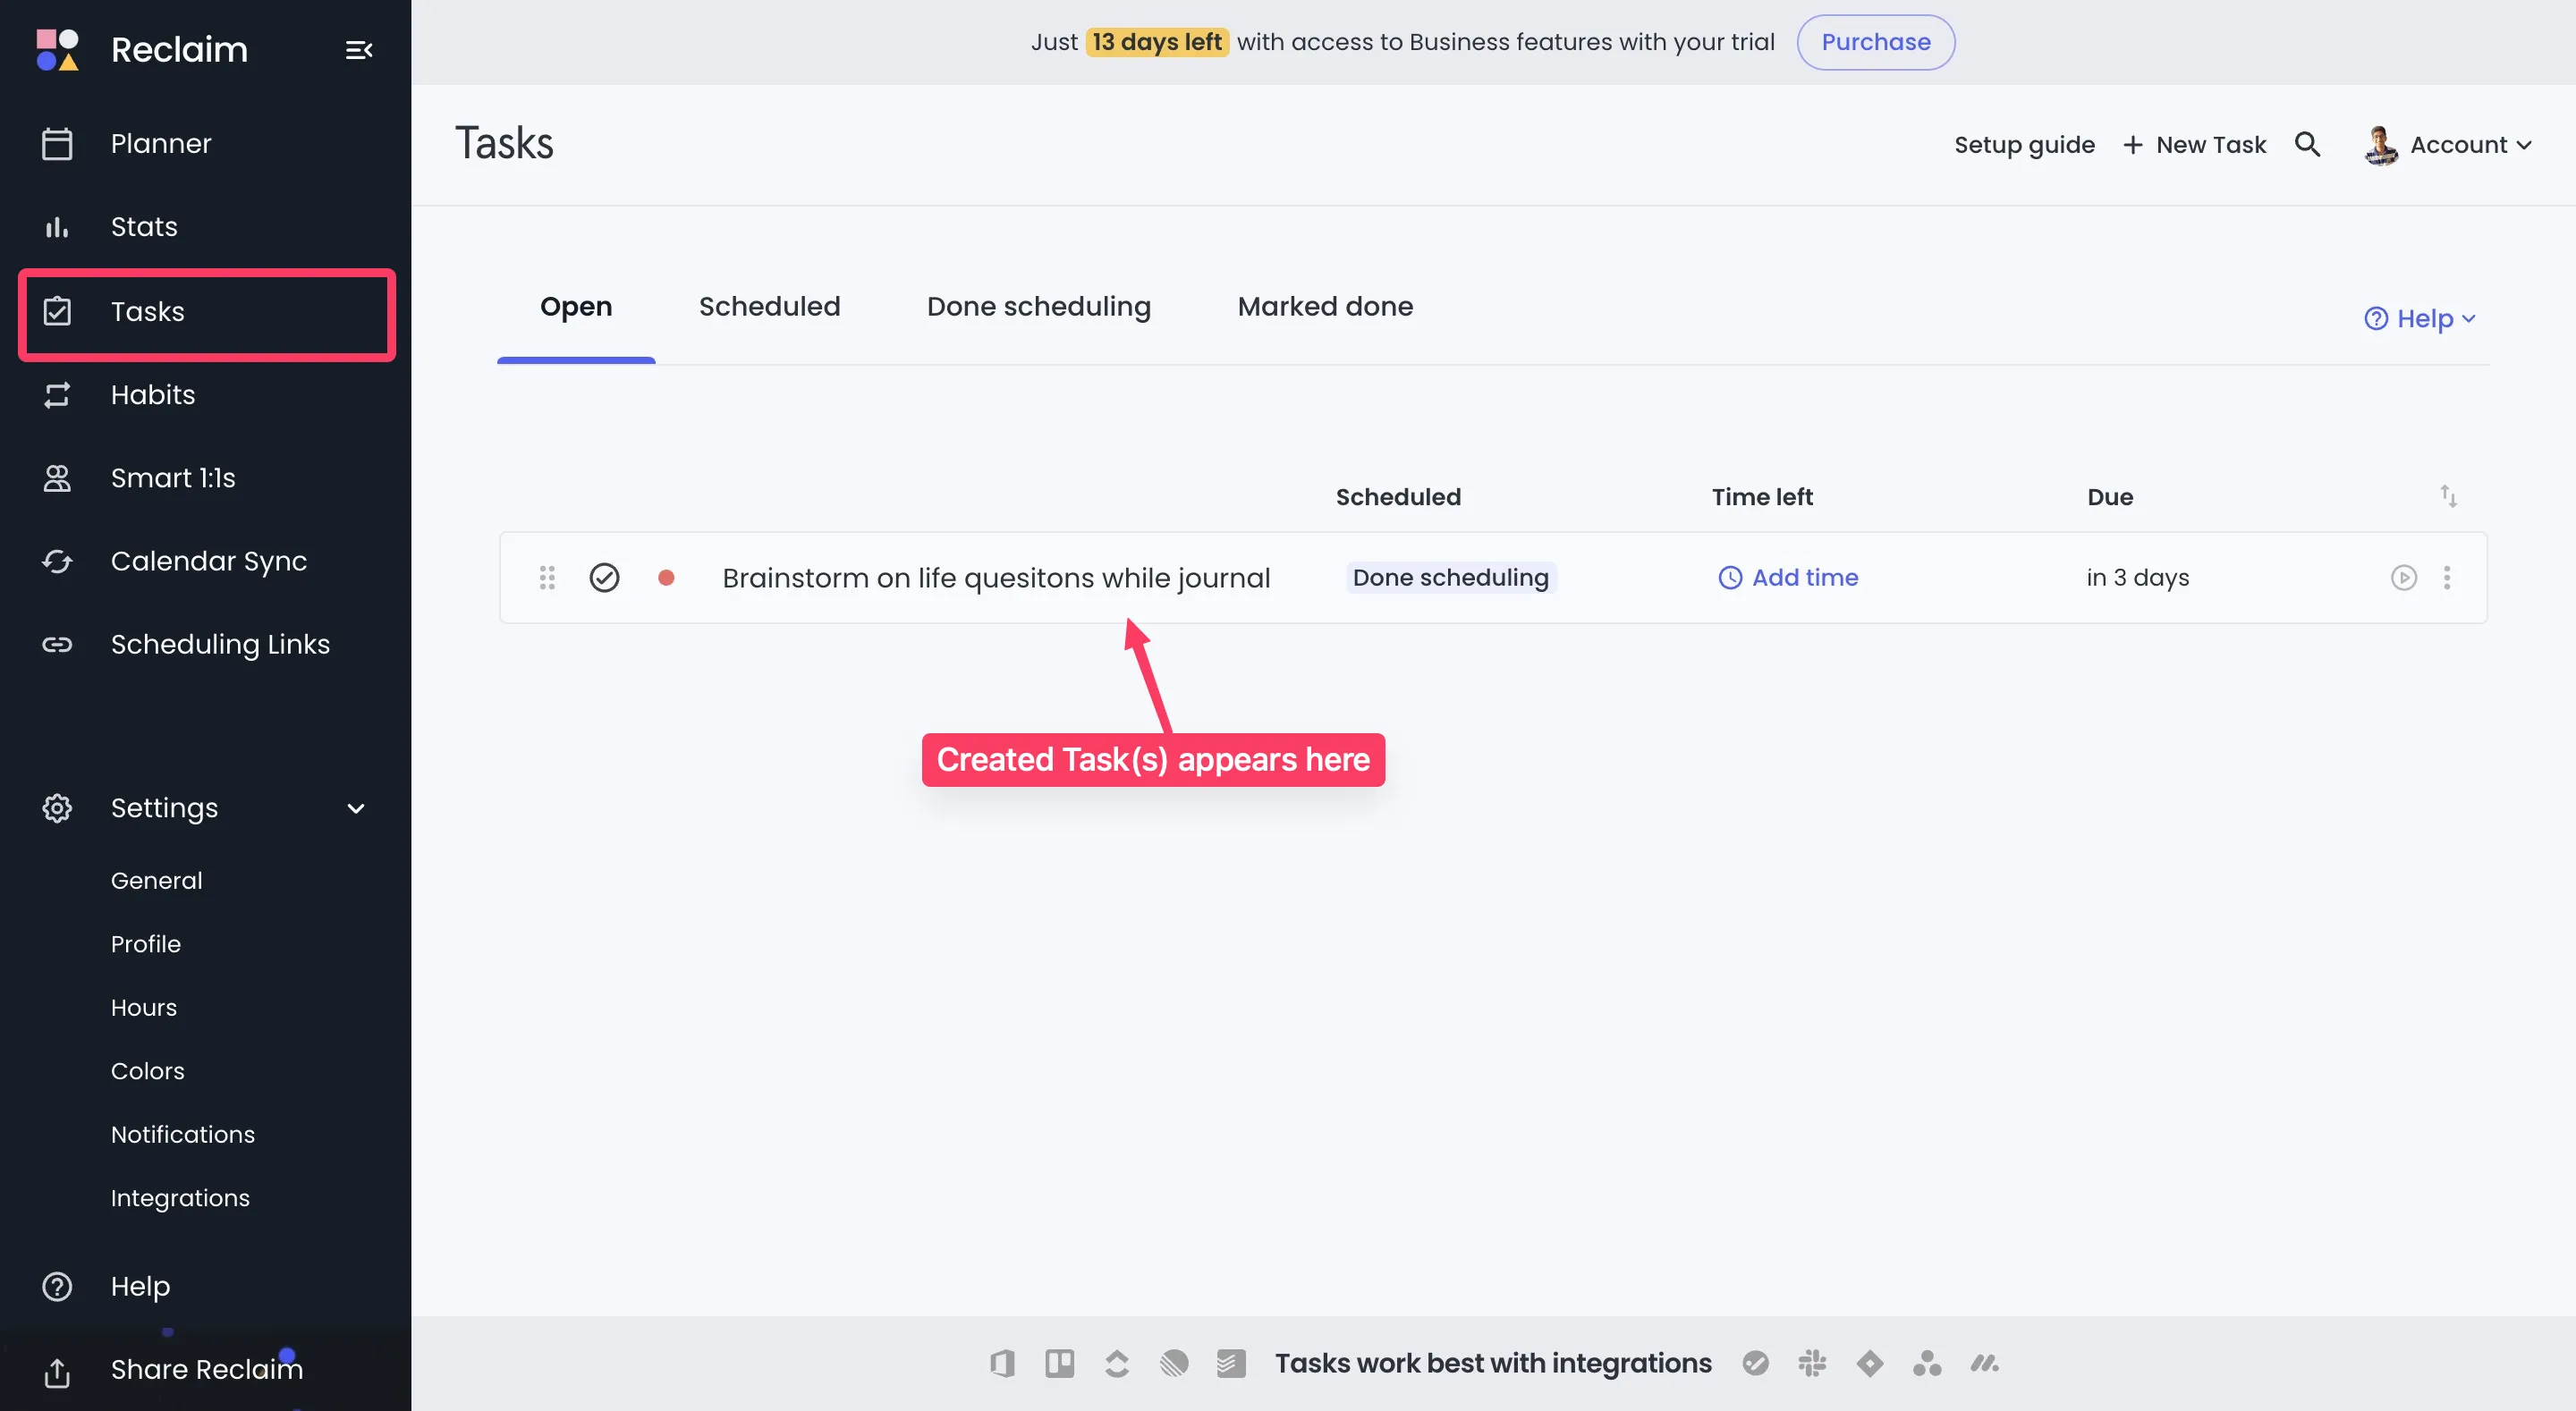The width and height of the screenshot is (2576, 1411).
Task: Click the sort arrows icon
Action: click(2448, 496)
